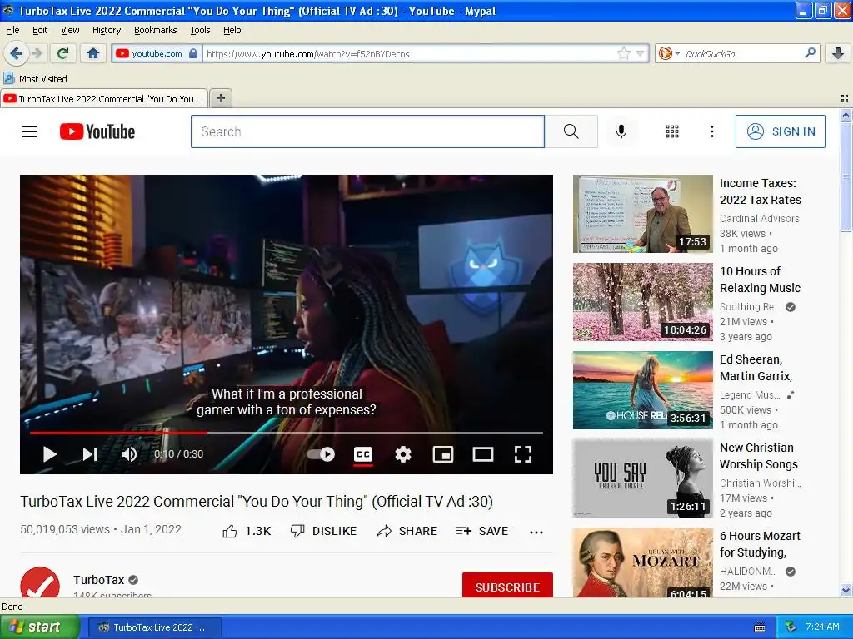853x639 pixels.
Task: Click the keyboard icon in system tray
Action: [760, 627]
